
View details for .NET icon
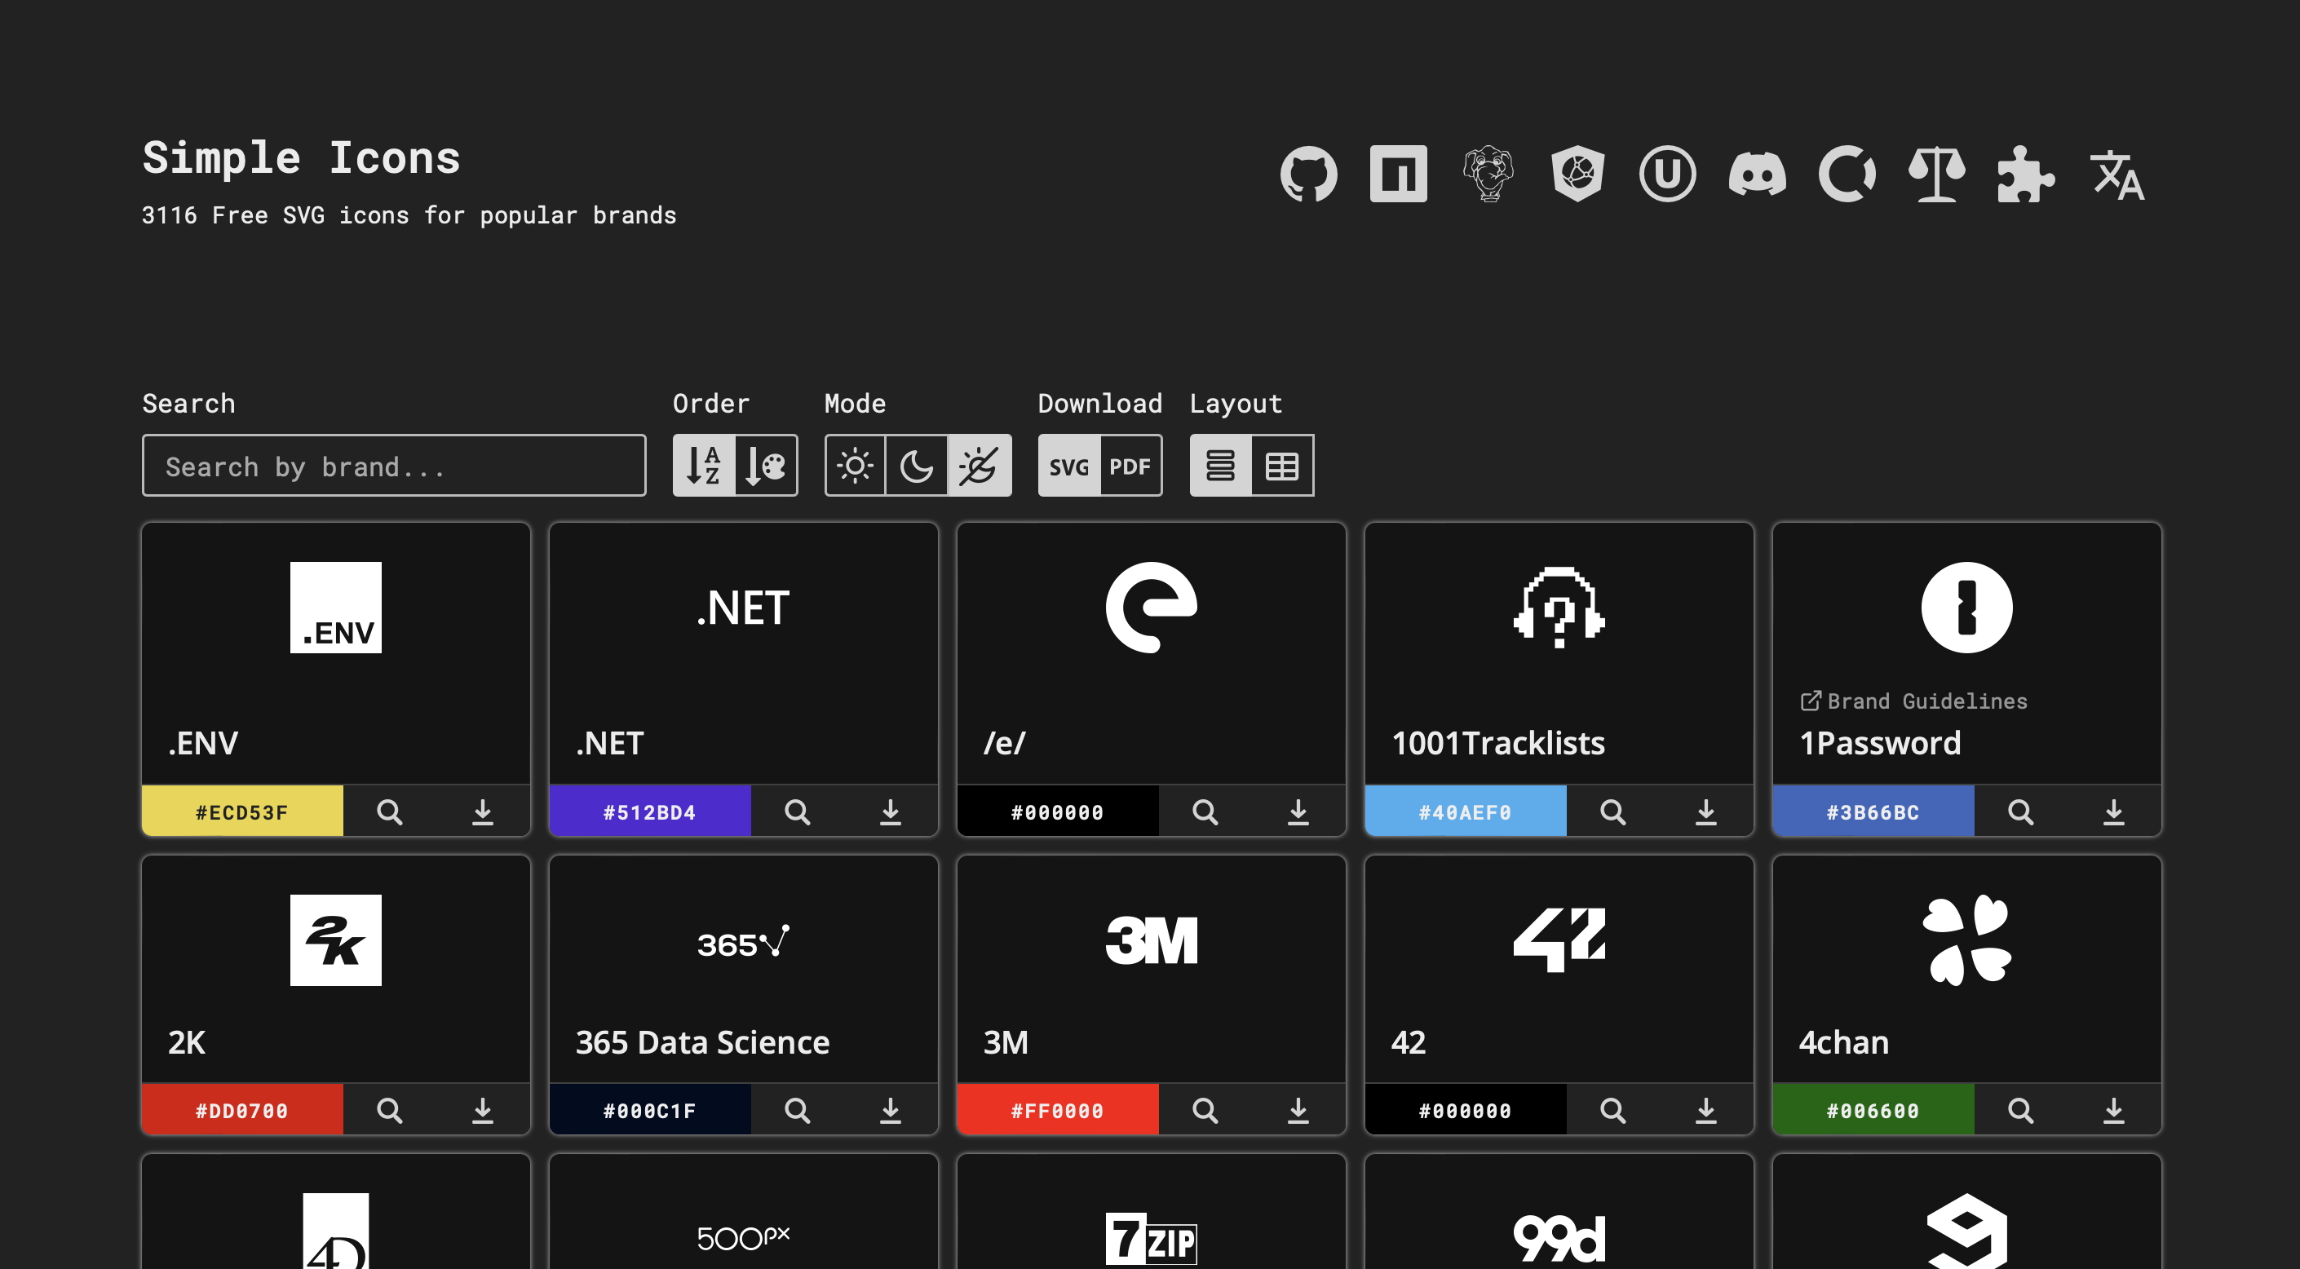click(x=798, y=811)
